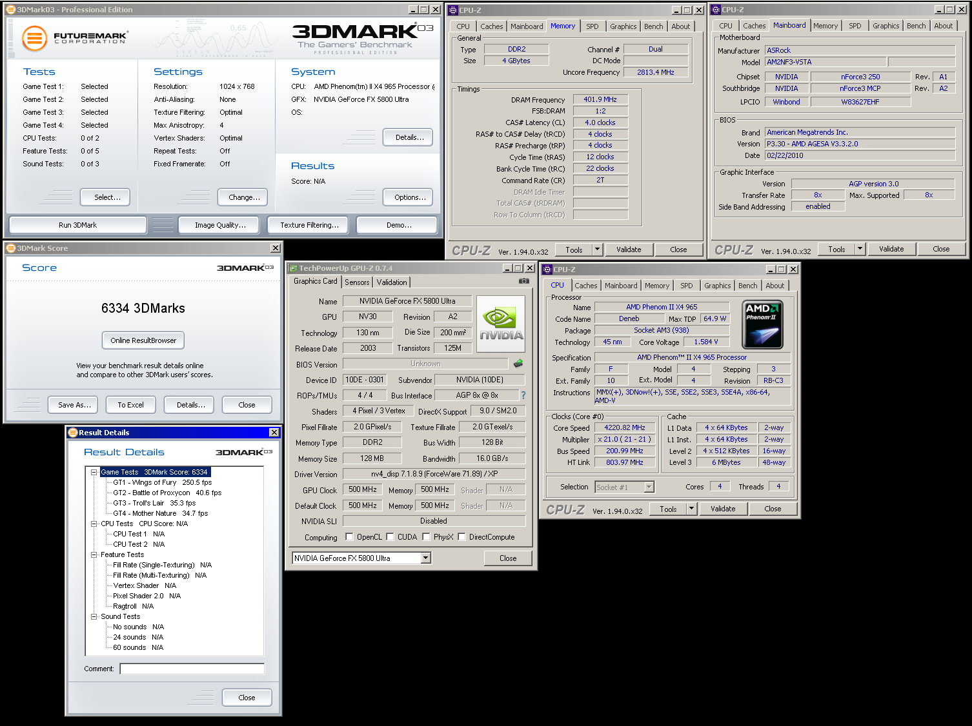The width and height of the screenshot is (972, 726).
Task: Click the "401.9 MHz" DRAM Frequency value
Action: point(600,99)
